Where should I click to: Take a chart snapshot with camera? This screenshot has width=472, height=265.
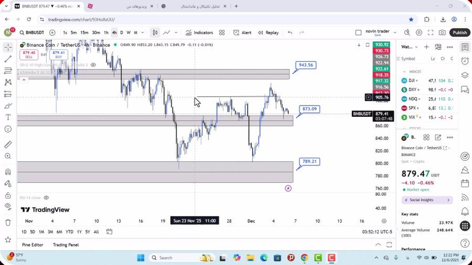tap(442, 33)
